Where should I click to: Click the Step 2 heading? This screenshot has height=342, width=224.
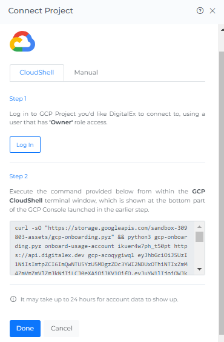[19, 176]
